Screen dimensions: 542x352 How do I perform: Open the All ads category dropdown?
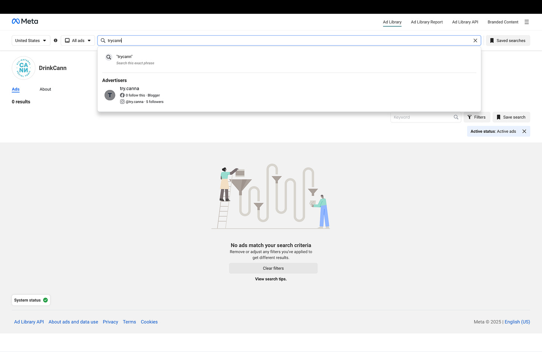[x=78, y=41]
